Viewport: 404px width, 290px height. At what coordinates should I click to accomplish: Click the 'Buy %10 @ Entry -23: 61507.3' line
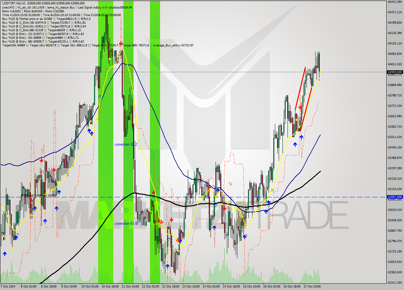coord(43,34)
